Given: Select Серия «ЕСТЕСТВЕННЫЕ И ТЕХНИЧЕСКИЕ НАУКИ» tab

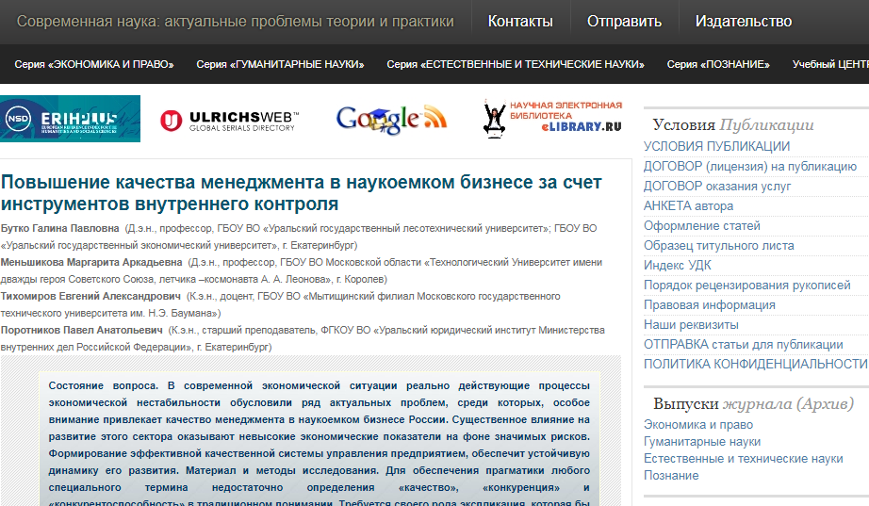Looking at the screenshot, I should (x=516, y=64).
